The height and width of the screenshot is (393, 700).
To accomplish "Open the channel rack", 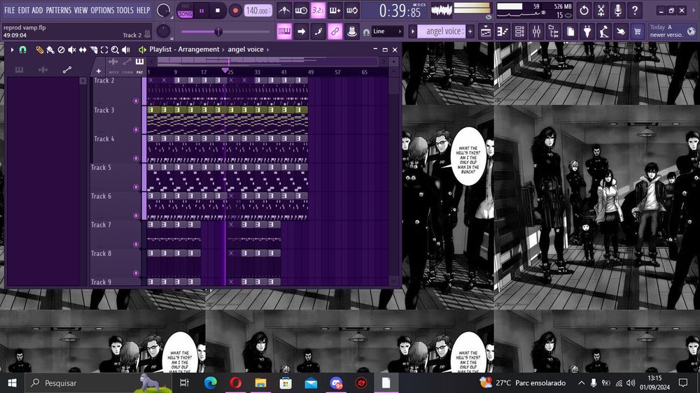I will tap(519, 31).
